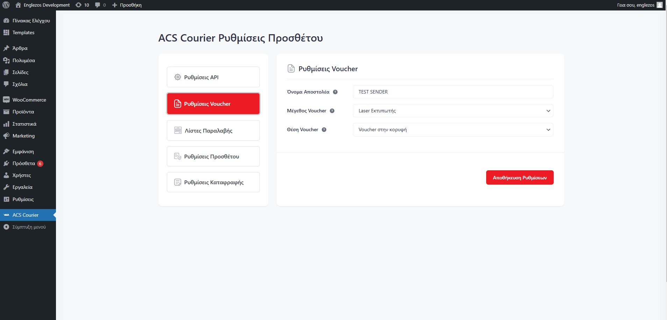Click the WooCommerce logo icon
This screenshot has height=320, width=667.
tap(6, 100)
